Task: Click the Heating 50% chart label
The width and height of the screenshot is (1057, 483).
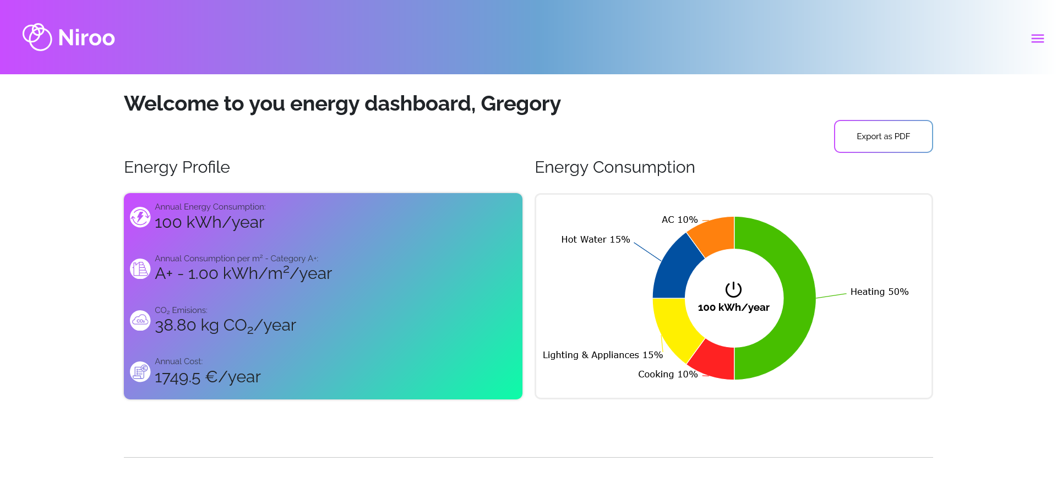Action: (879, 292)
